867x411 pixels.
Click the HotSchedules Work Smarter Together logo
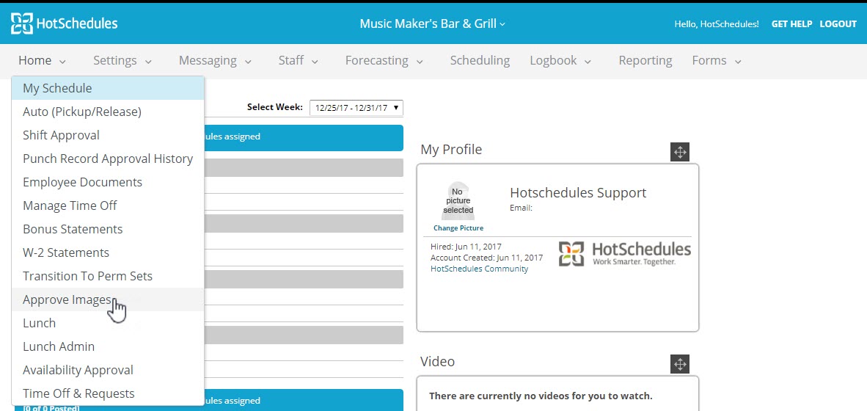(624, 253)
